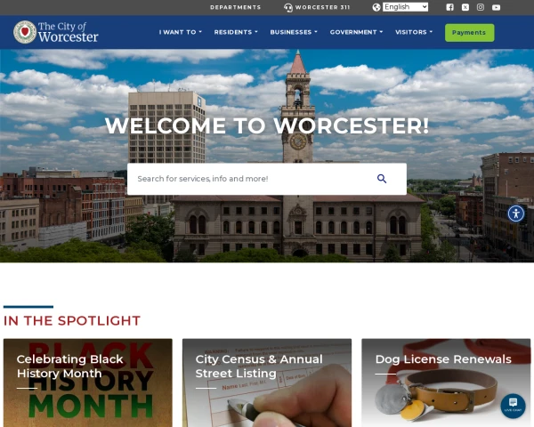The image size is (534, 427).
Task: Click the magnifier search icon
Action: (x=382, y=179)
